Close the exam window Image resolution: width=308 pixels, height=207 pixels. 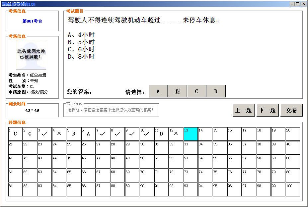tap(303, 4)
